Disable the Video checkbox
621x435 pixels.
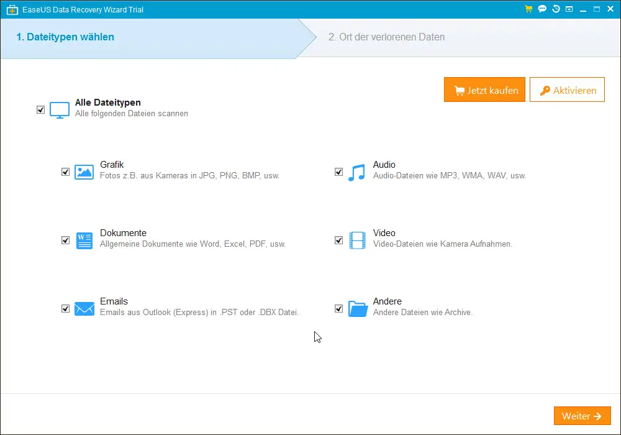pyautogui.click(x=338, y=240)
